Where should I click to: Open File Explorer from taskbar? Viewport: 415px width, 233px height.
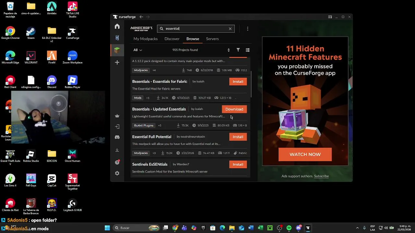pyautogui.click(x=232, y=228)
